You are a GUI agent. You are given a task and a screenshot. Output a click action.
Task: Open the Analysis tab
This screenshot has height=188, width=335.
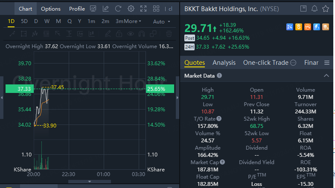224,63
